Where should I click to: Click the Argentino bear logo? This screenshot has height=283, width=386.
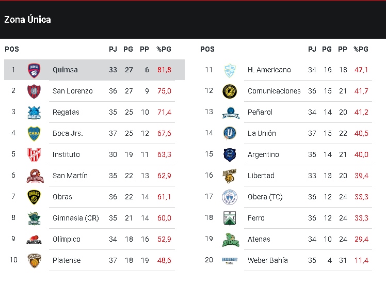(x=230, y=154)
